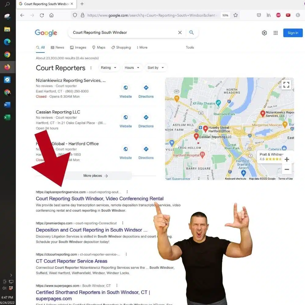
Task: Open Deposition and Court Reporting in South Windsor
Action: 91,230
